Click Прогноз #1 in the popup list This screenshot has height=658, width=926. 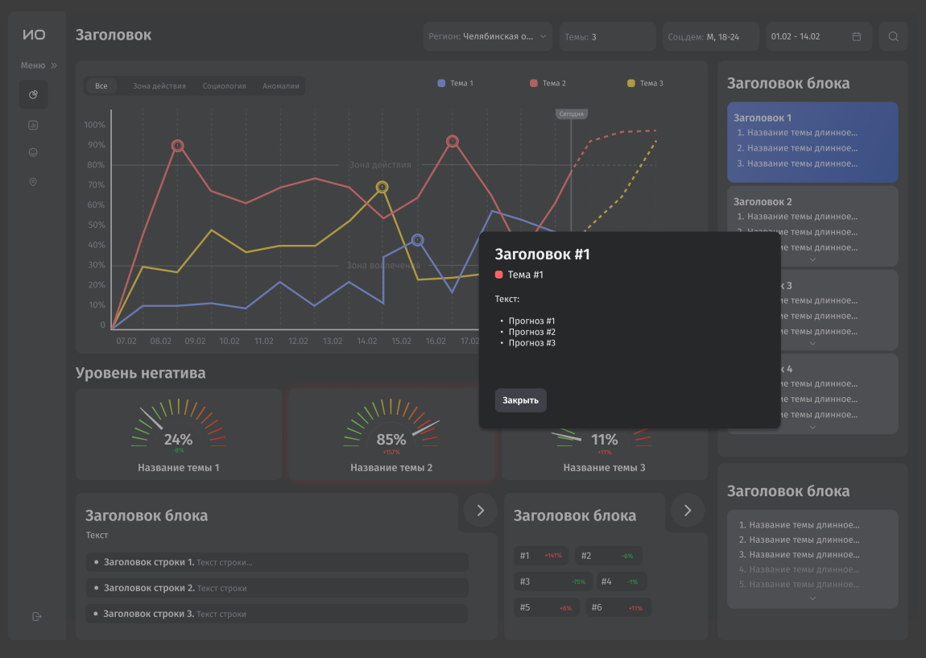pyautogui.click(x=531, y=321)
